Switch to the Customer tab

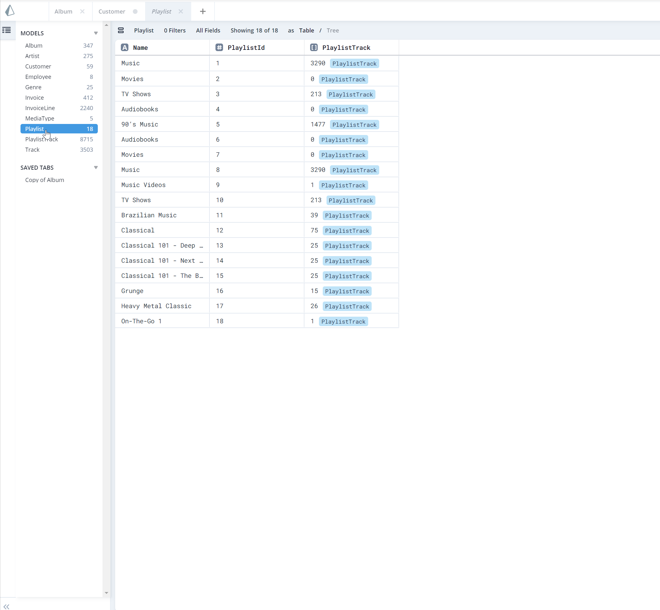pyautogui.click(x=112, y=11)
